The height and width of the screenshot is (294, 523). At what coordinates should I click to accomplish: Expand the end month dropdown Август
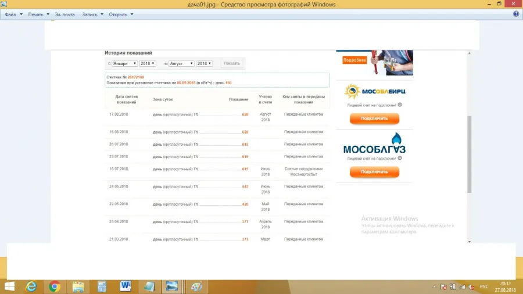pos(181,63)
